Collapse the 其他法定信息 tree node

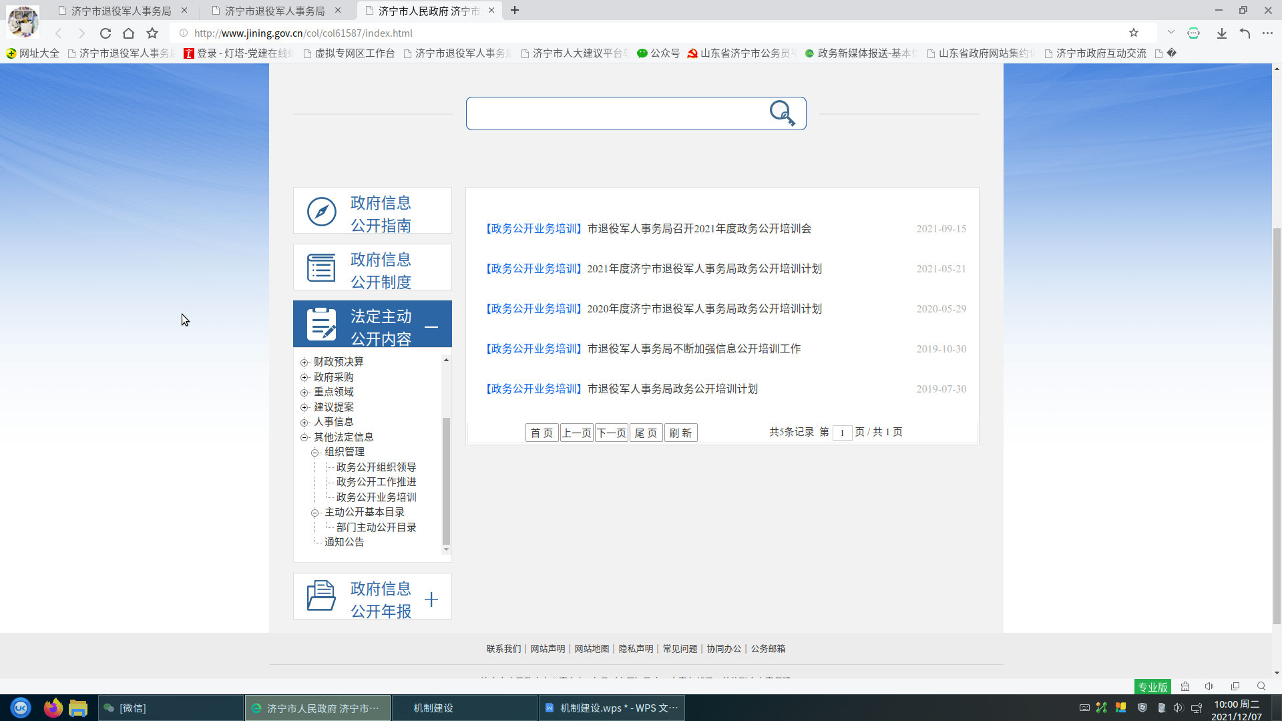coord(304,437)
